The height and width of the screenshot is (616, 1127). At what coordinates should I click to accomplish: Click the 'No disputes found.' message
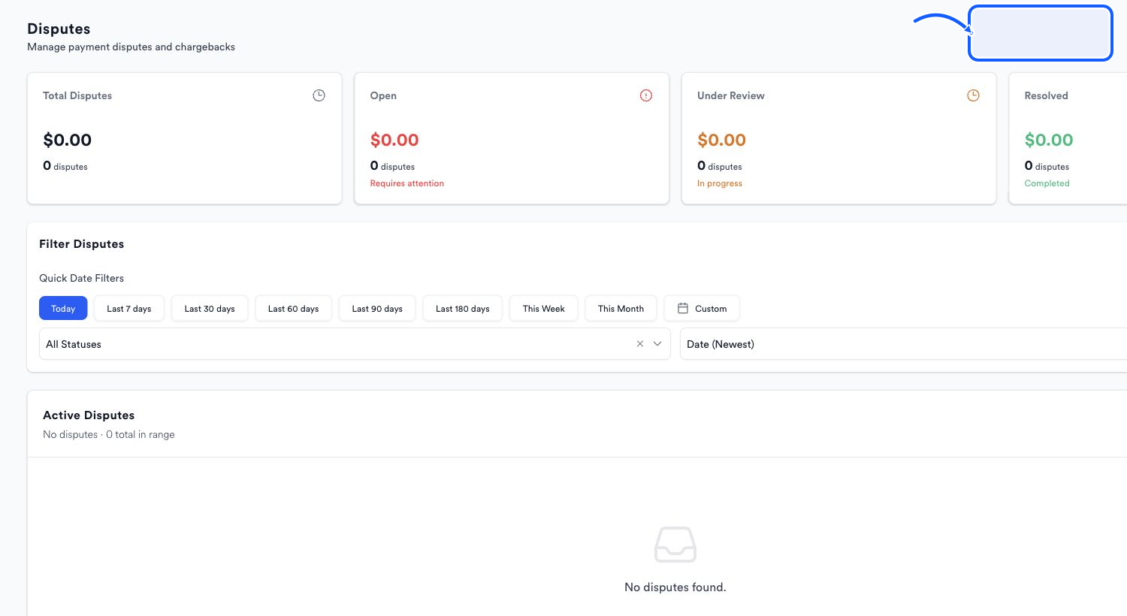click(675, 587)
